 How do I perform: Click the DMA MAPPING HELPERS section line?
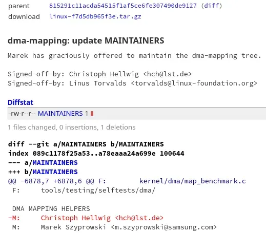[x=51, y=209]
